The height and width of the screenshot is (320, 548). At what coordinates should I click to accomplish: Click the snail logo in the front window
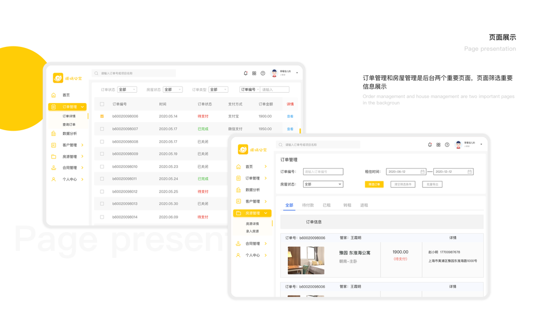coord(243,149)
